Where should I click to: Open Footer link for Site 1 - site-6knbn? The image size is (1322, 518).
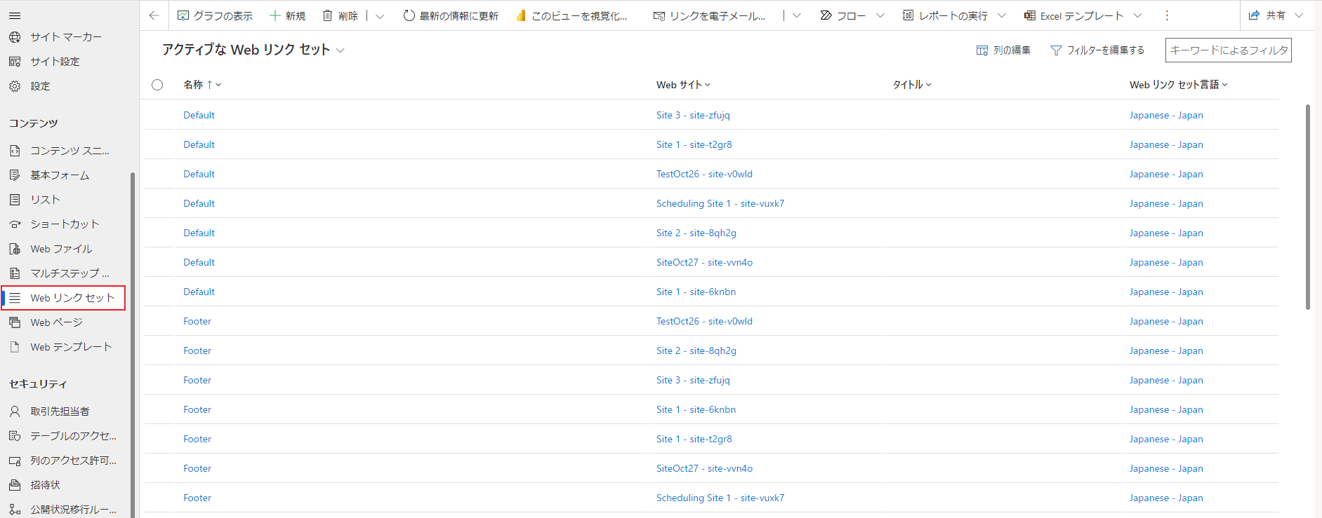(x=197, y=409)
